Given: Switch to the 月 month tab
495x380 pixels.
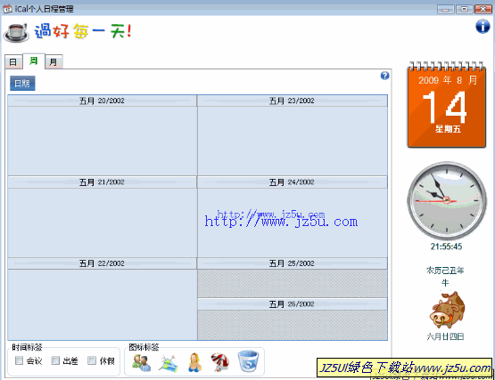Looking at the screenshot, I should pos(54,61).
